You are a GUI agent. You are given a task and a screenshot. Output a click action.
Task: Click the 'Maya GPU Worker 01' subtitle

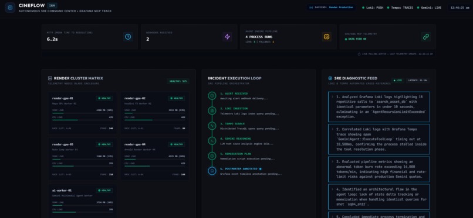click(x=64, y=103)
